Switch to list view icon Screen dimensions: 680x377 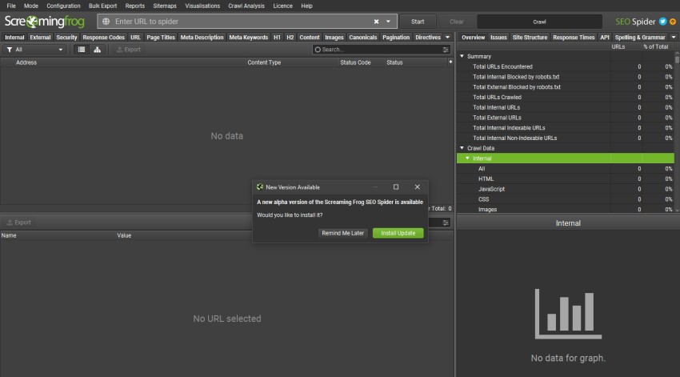pyautogui.click(x=81, y=50)
